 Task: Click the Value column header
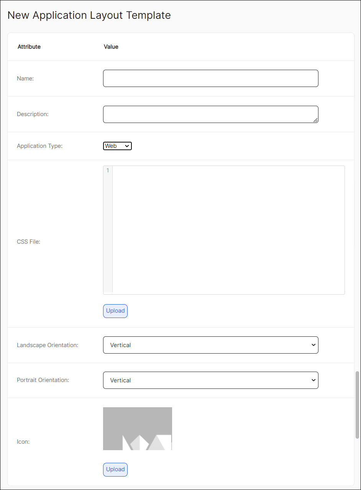[111, 46]
